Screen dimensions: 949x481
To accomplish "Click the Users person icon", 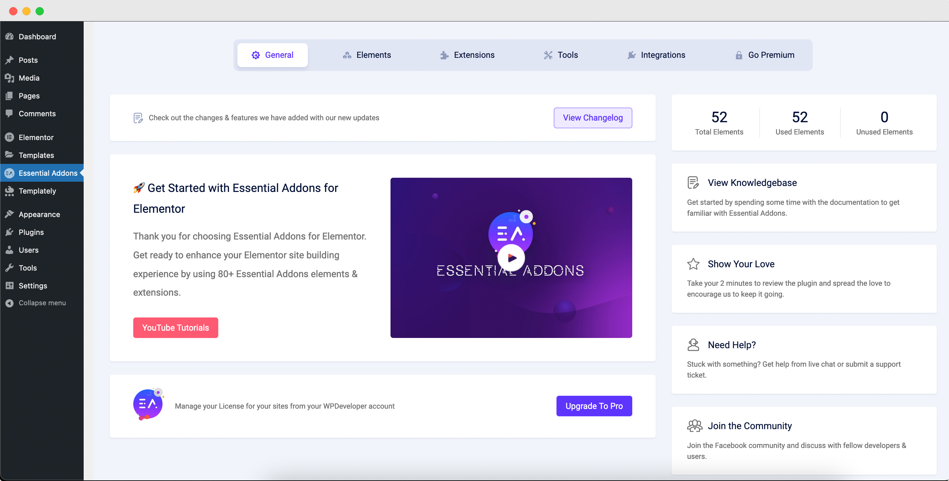I will click(9, 250).
